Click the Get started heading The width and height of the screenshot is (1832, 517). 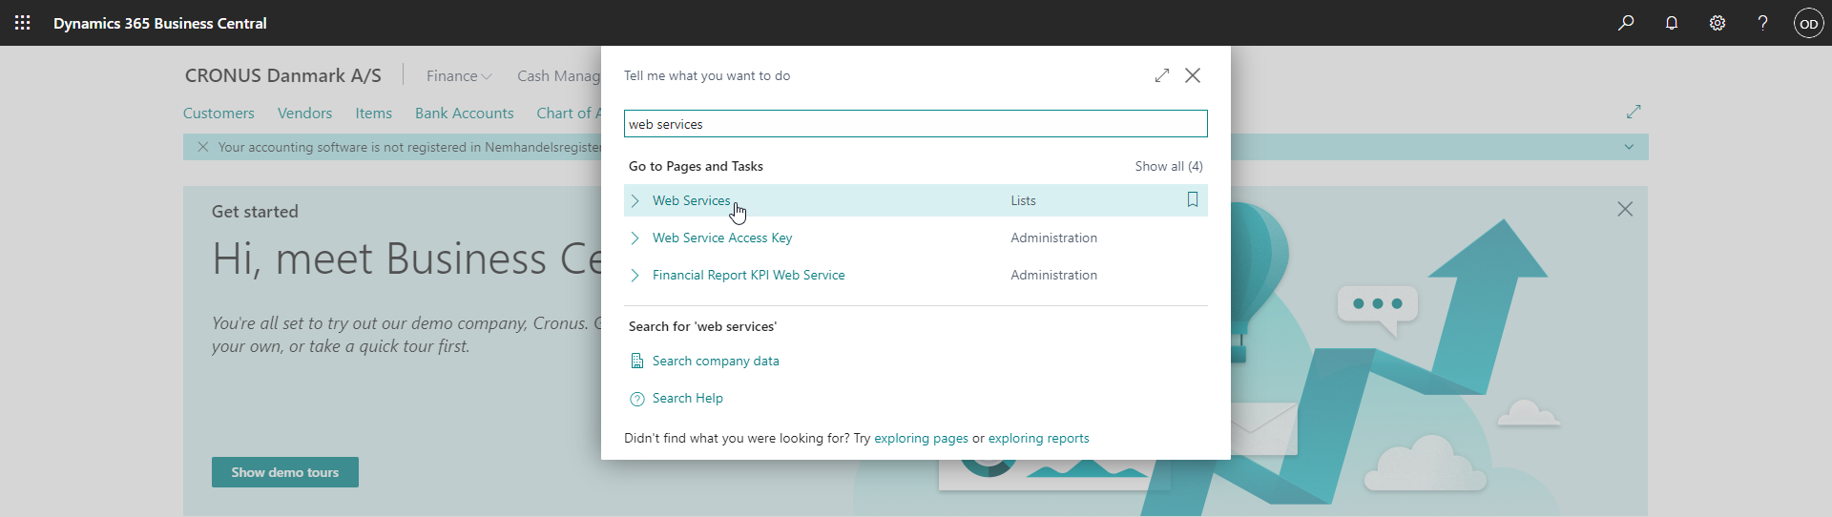[255, 212]
